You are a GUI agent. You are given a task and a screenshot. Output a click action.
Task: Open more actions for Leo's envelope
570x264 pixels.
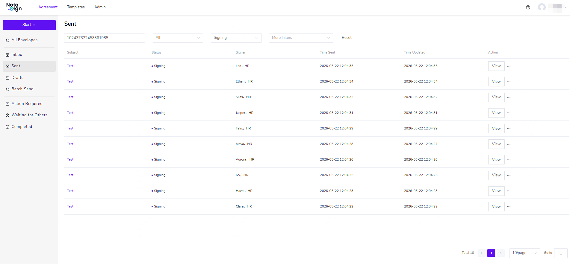(x=509, y=66)
